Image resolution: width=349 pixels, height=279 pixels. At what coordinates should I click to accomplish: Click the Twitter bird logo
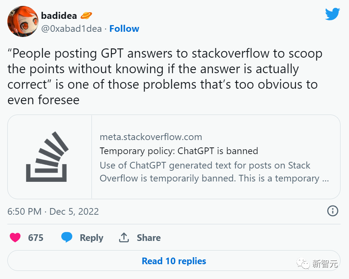332,14
